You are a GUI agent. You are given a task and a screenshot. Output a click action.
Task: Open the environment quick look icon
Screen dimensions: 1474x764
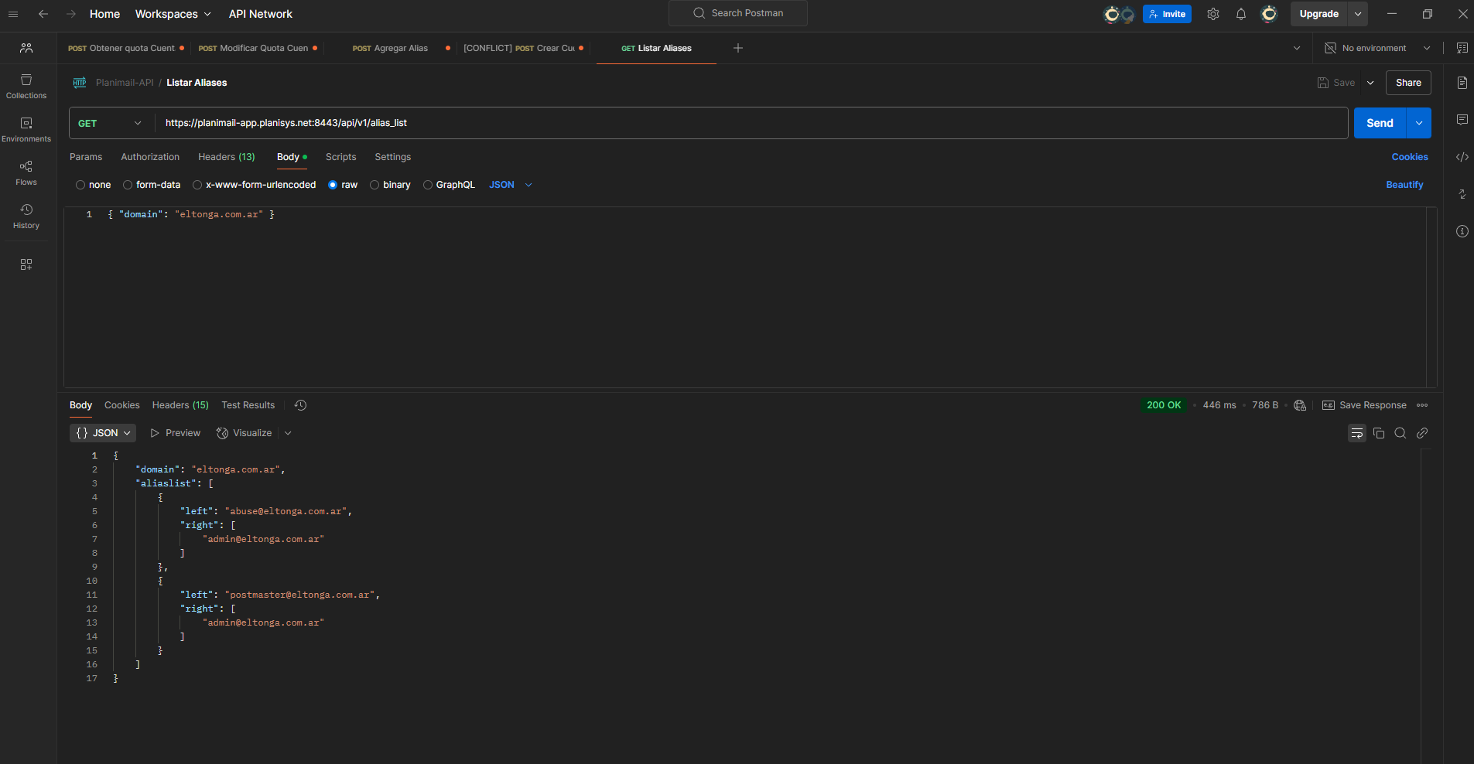(x=1462, y=48)
